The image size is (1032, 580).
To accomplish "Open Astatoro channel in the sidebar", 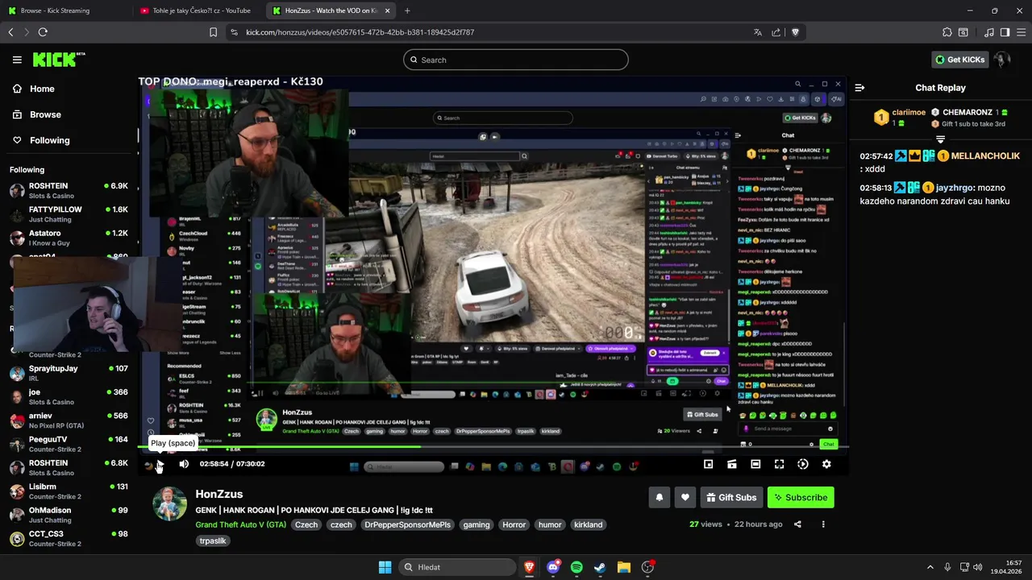I will click(69, 238).
